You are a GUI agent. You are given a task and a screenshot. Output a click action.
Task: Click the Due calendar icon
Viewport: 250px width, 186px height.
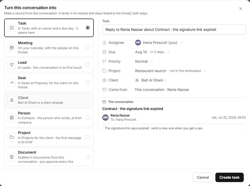click(104, 52)
